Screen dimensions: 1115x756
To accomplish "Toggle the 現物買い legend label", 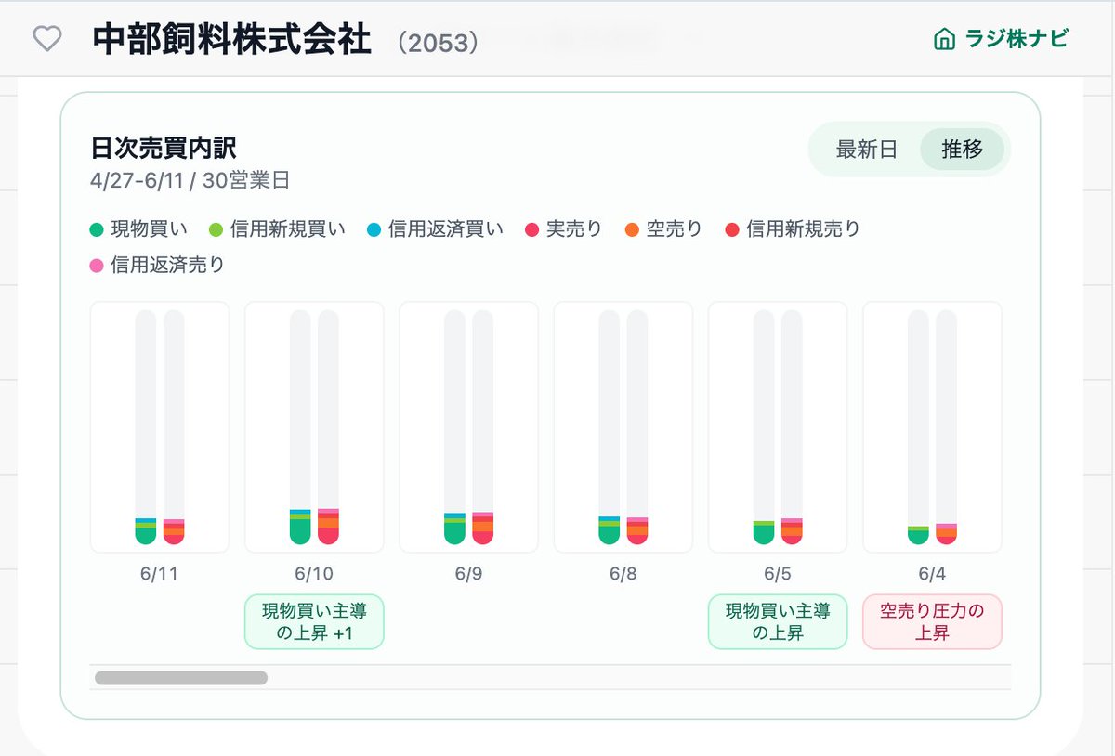I will 149,229.
